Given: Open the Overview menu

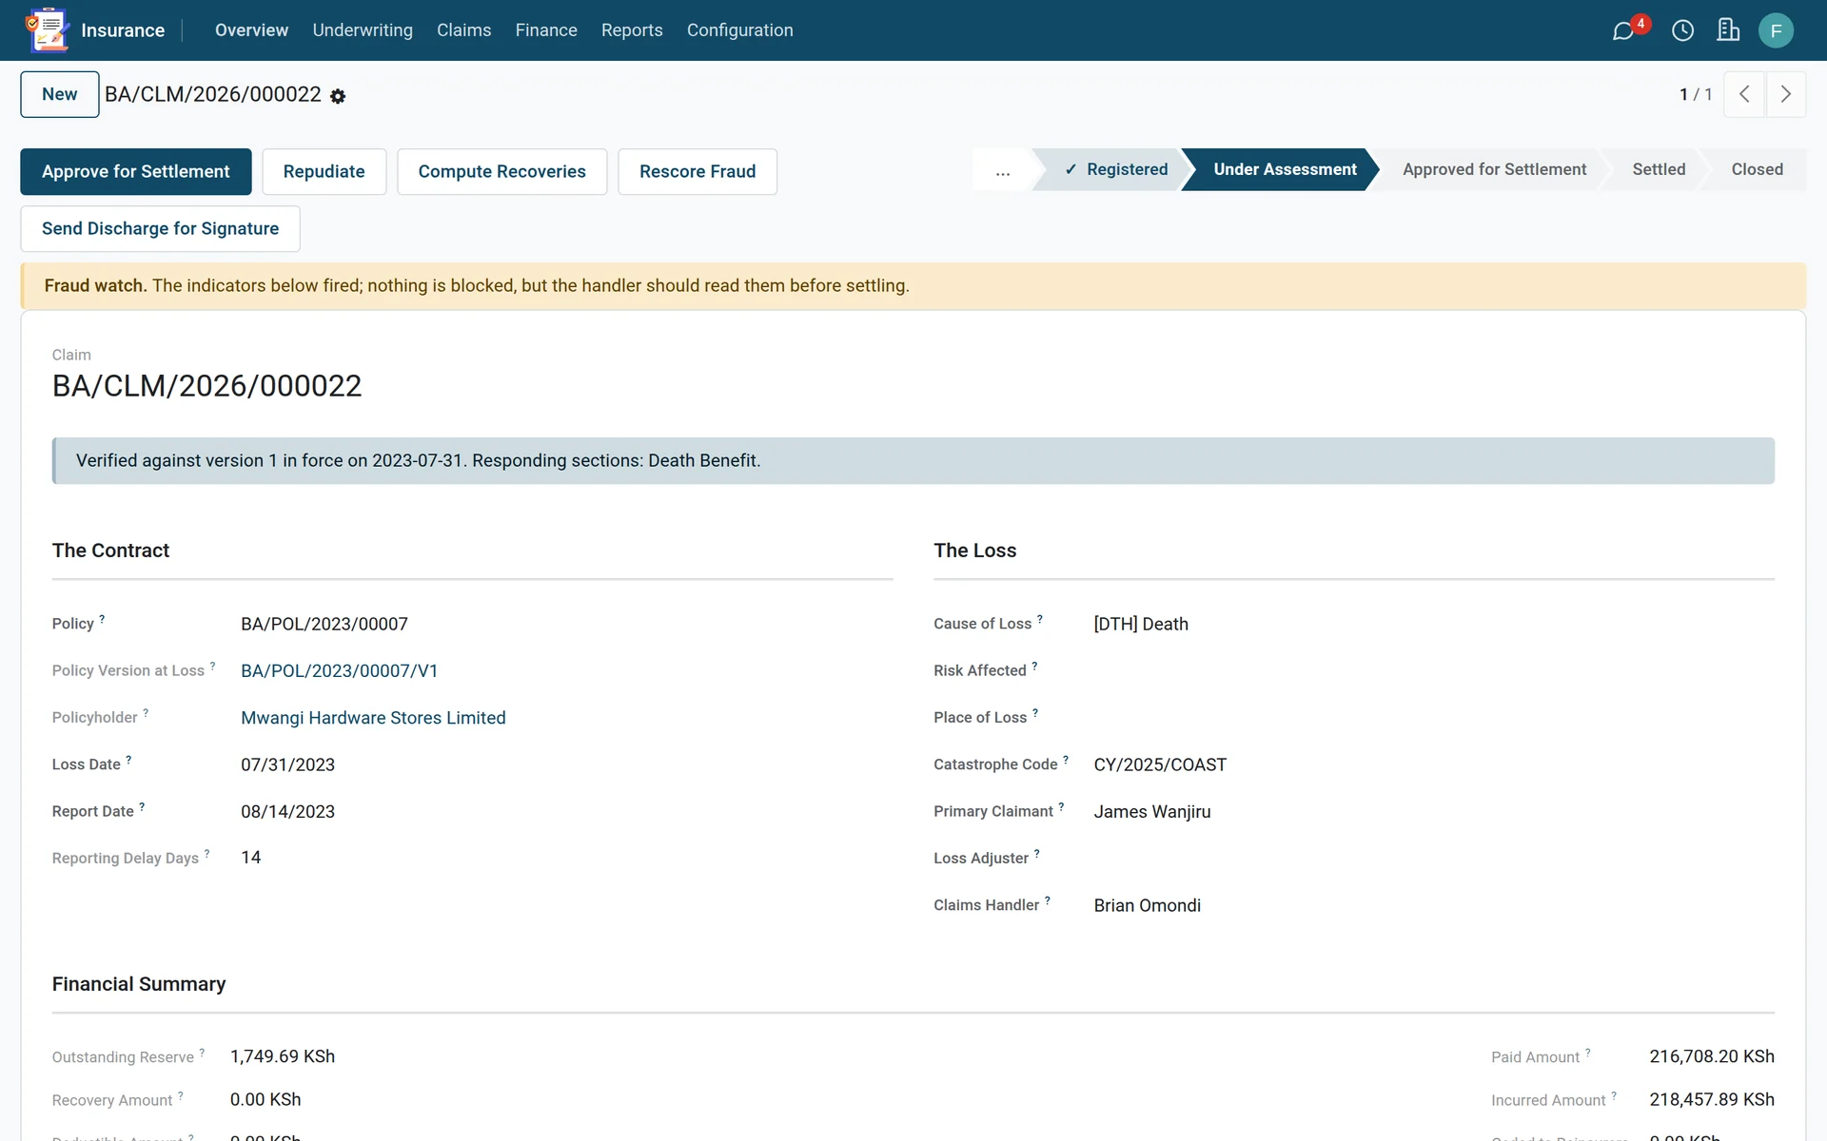Looking at the screenshot, I should [x=251, y=30].
